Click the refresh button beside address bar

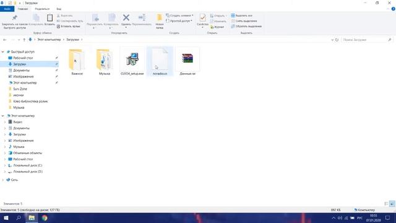click(337, 40)
